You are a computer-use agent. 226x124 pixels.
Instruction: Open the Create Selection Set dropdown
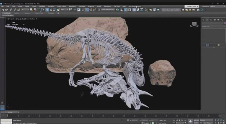[108, 10]
